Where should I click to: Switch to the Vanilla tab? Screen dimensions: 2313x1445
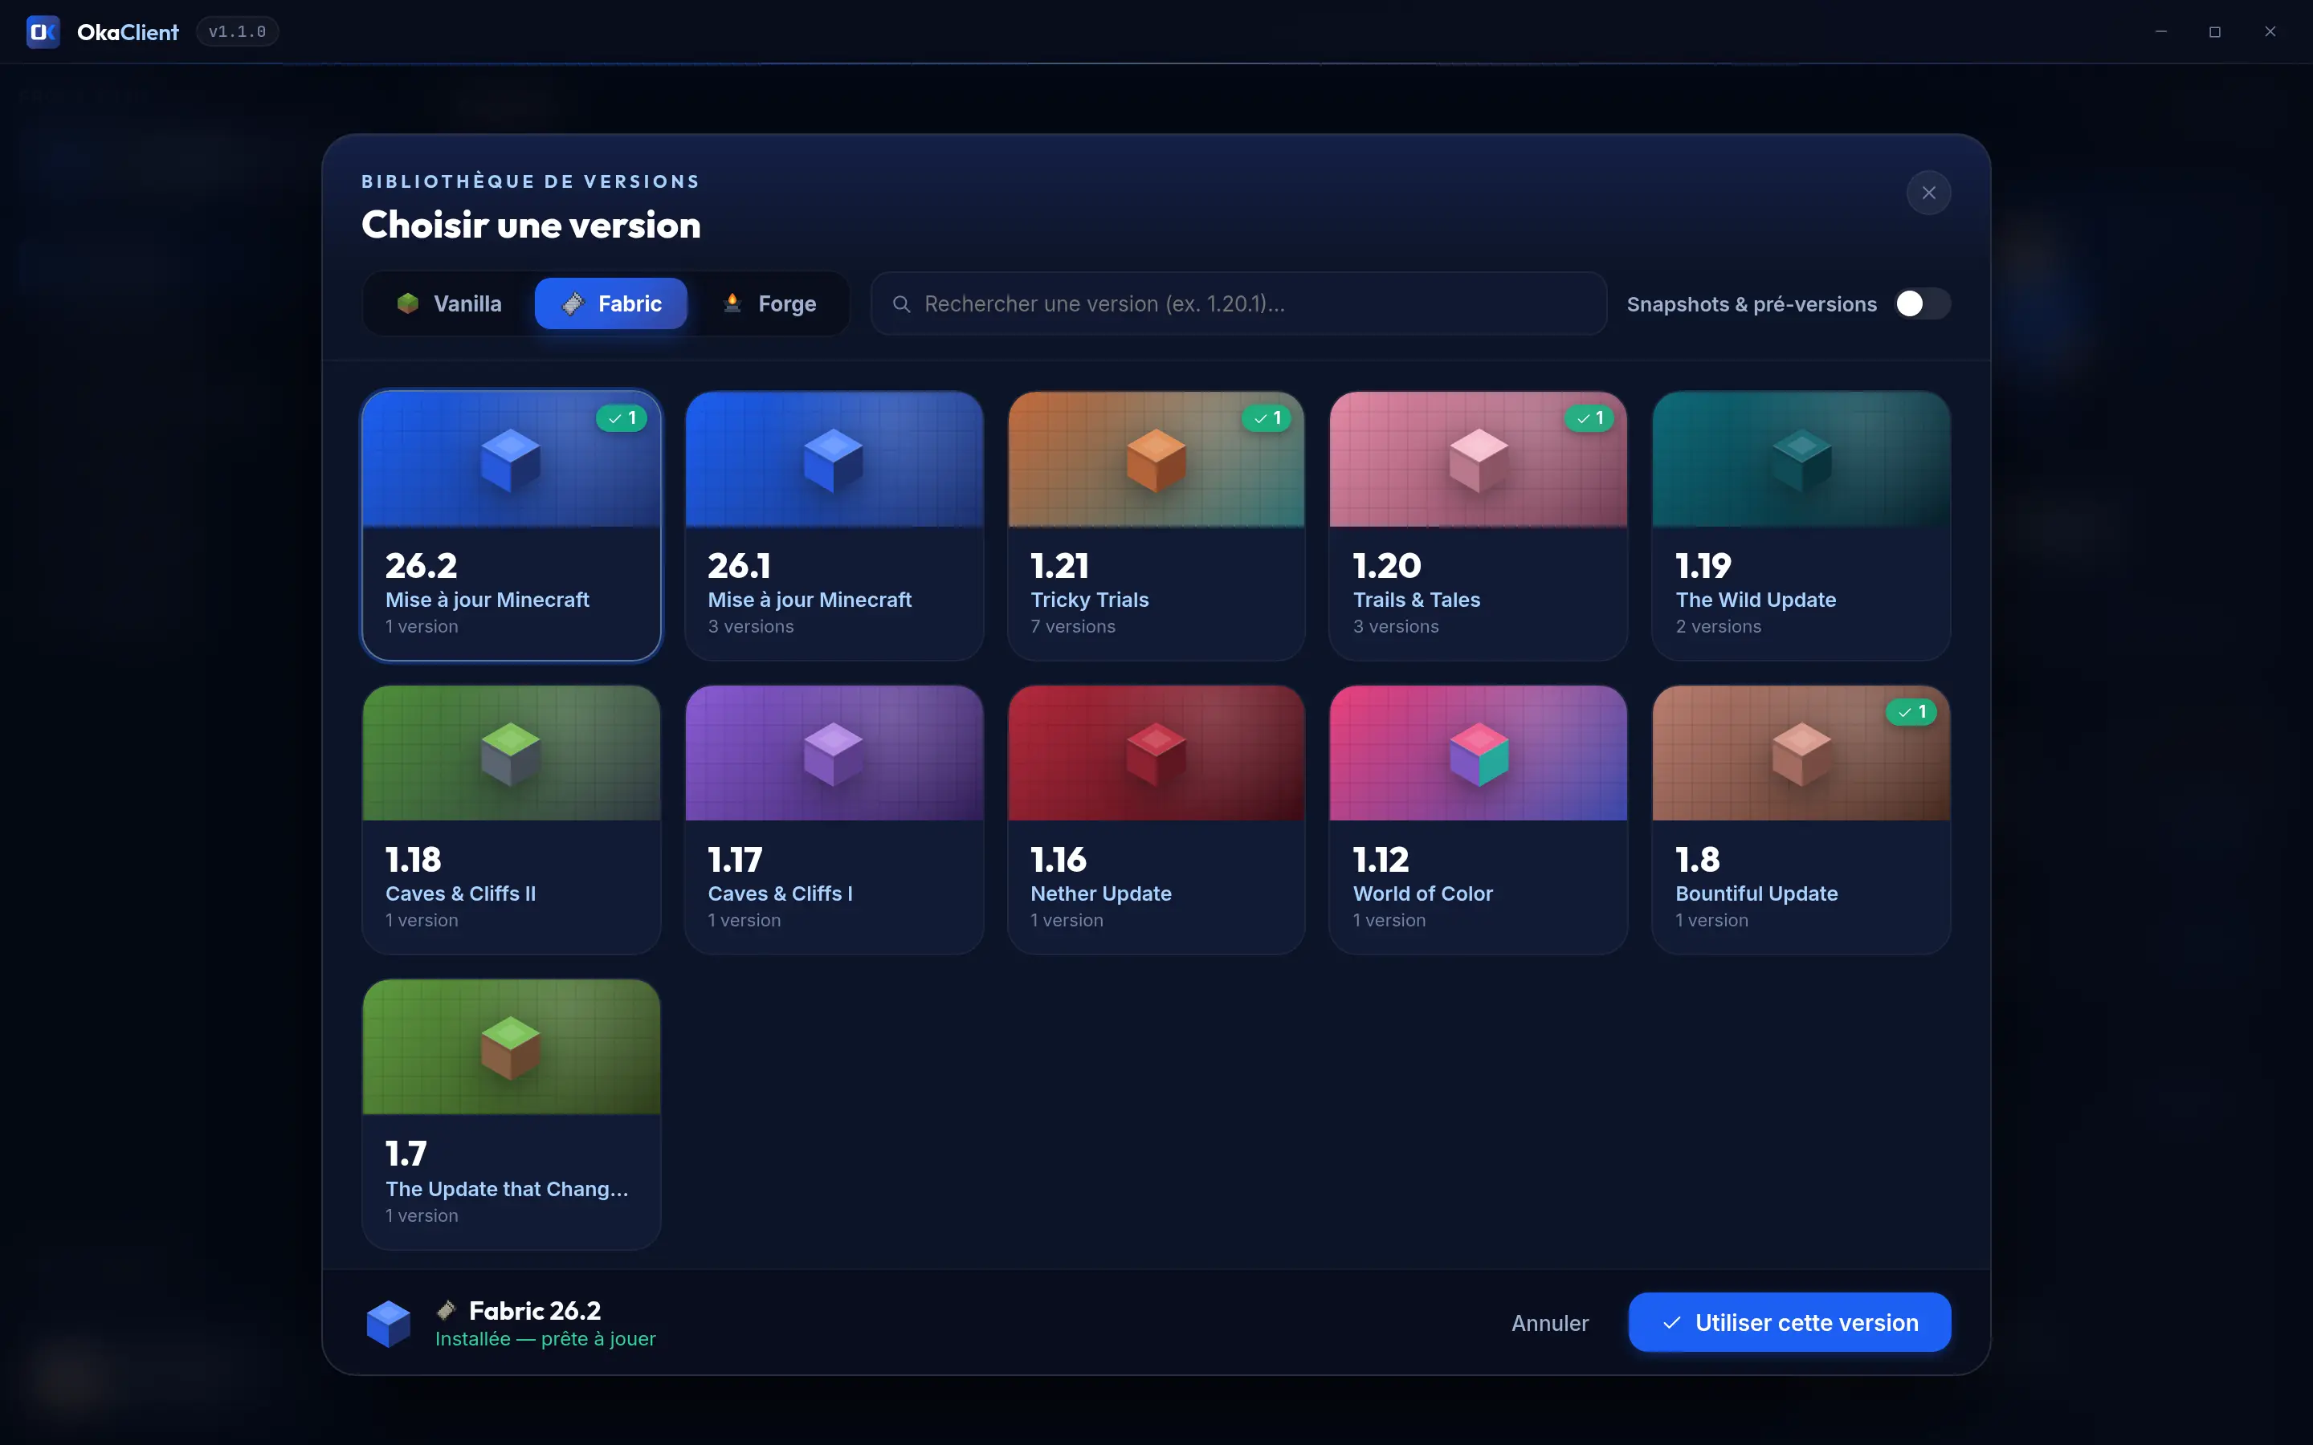448,304
